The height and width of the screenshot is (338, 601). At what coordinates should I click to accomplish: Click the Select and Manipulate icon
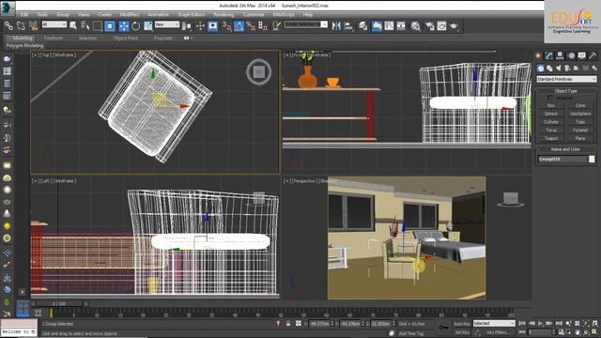coord(200,25)
